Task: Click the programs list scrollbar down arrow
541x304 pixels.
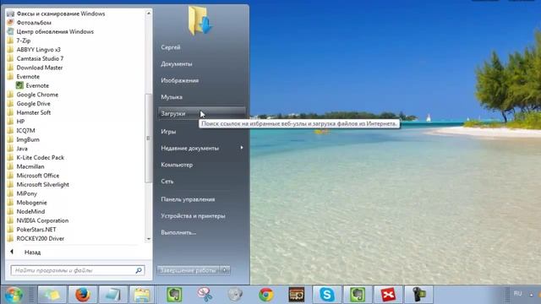Action: pos(149,239)
